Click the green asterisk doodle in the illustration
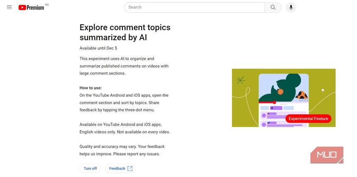The image size is (357, 177). pyautogui.click(x=241, y=79)
